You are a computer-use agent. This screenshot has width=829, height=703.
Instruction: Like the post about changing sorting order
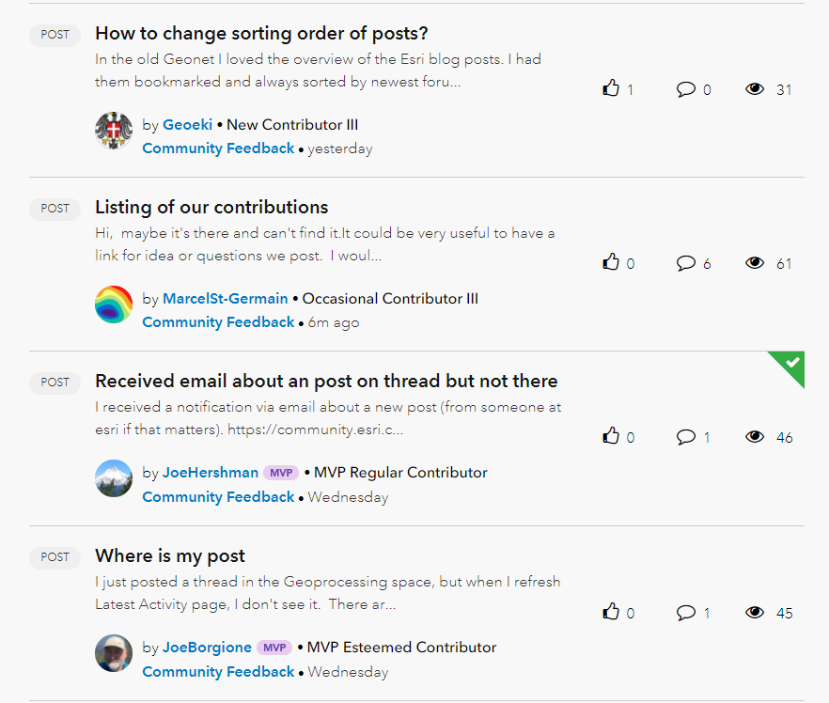tap(612, 87)
